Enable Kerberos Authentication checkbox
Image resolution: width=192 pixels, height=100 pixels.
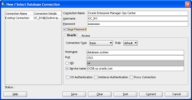[96, 77]
